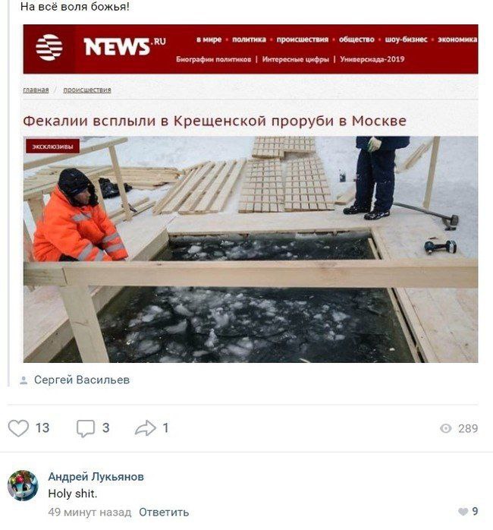This screenshot has width=493, height=530.
Task: Open 'Интересные цифры' link
Action: click(296, 59)
